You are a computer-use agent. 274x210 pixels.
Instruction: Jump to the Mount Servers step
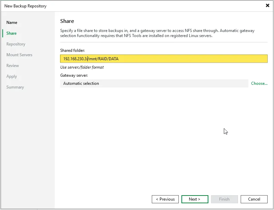[x=19, y=55]
